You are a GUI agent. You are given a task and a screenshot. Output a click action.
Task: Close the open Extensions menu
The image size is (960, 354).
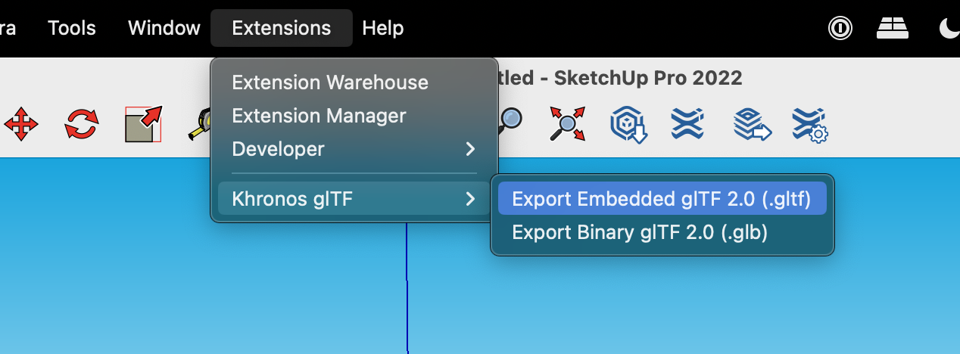(281, 29)
